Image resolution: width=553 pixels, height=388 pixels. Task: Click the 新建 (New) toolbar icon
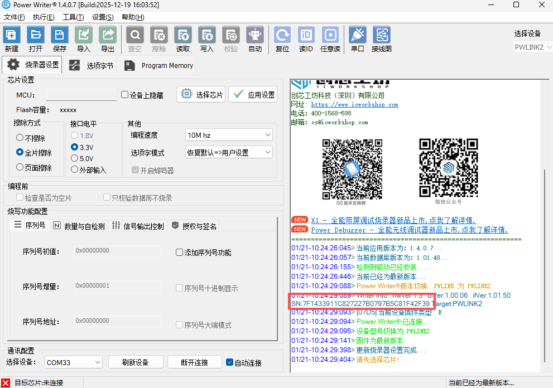point(12,38)
